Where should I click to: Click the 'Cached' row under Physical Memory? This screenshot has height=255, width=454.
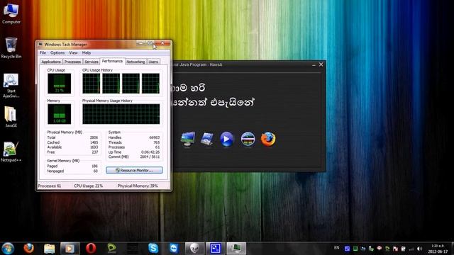(72, 142)
